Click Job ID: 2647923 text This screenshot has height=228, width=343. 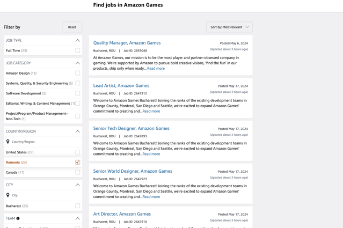point(135,179)
